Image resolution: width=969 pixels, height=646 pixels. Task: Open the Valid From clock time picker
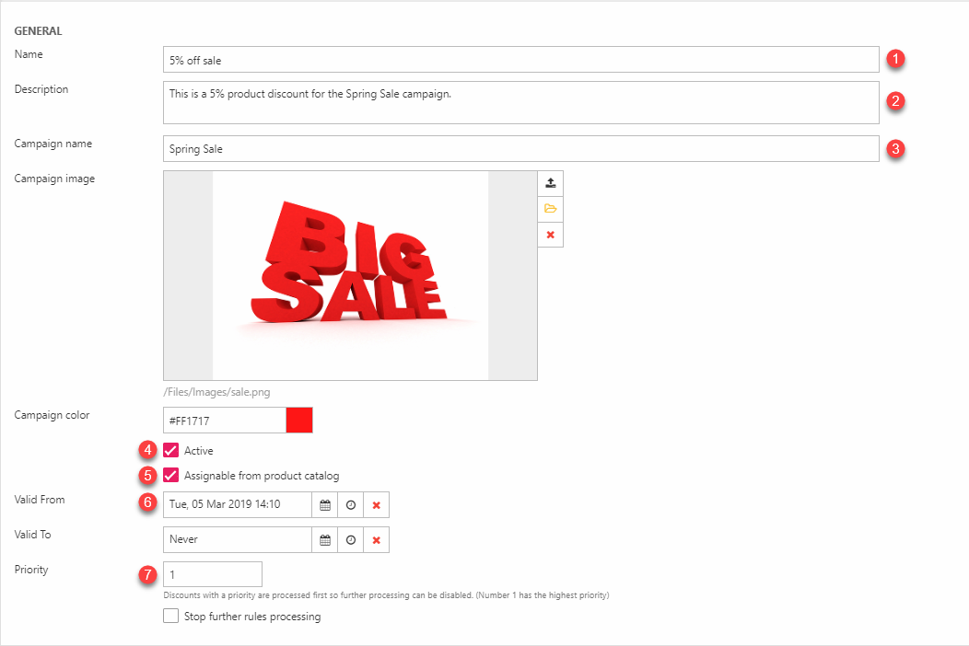pyautogui.click(x=350, y=505)
